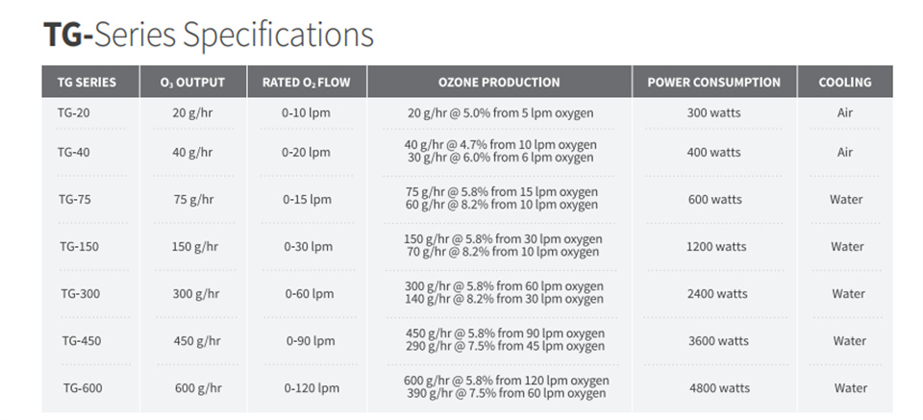Image resolution: width=923 pixels, height=420 pixels.
Task: Select the TG-300 row label
Action: pyautogui.click(x=81, y=293)
